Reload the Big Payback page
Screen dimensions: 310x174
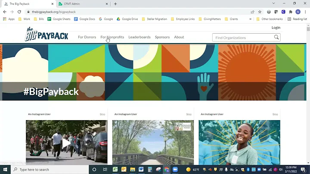click(x=19, y=12)
